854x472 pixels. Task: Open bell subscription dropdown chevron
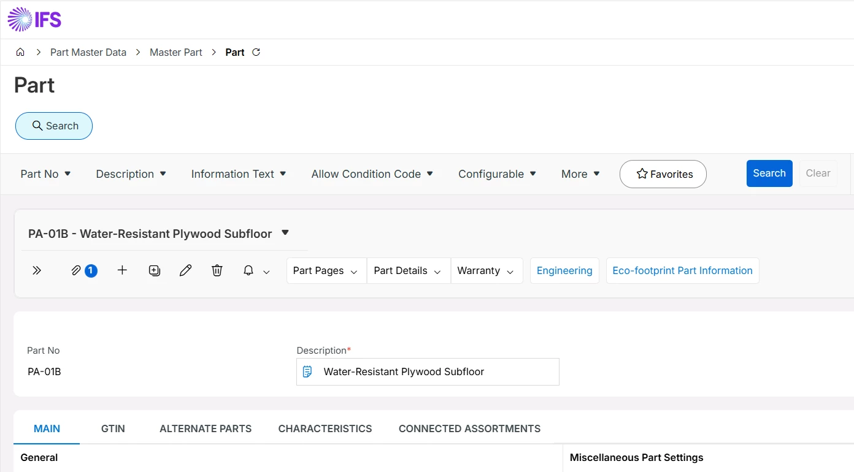pyautogui.click(x=267, y=272)
